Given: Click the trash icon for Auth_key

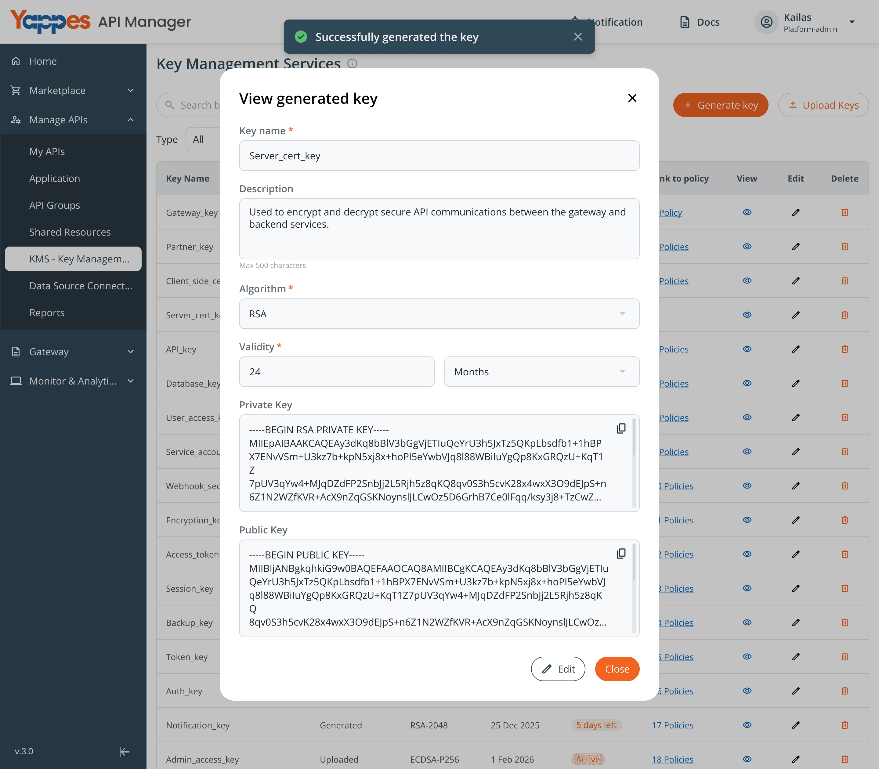Looking at the screenshot, I should (845, 691).
